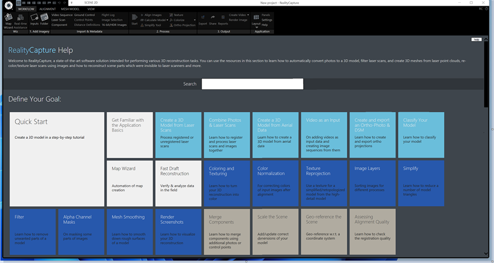Viewport: 494px width, 263px height.
Task: Open the Alpha Channel Masks tile
Action: (x=81, y=232)
